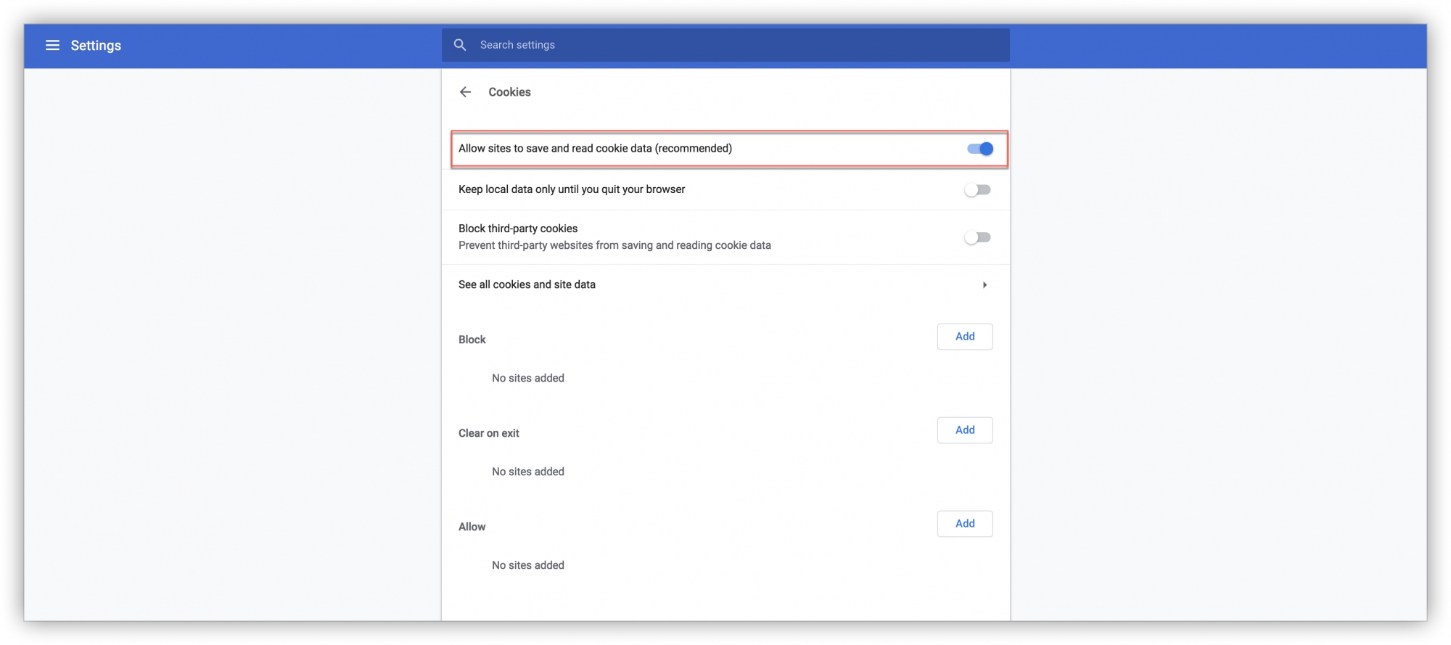Add a site to the Block list
1451x645 pixels.
(x=964, y=337)
